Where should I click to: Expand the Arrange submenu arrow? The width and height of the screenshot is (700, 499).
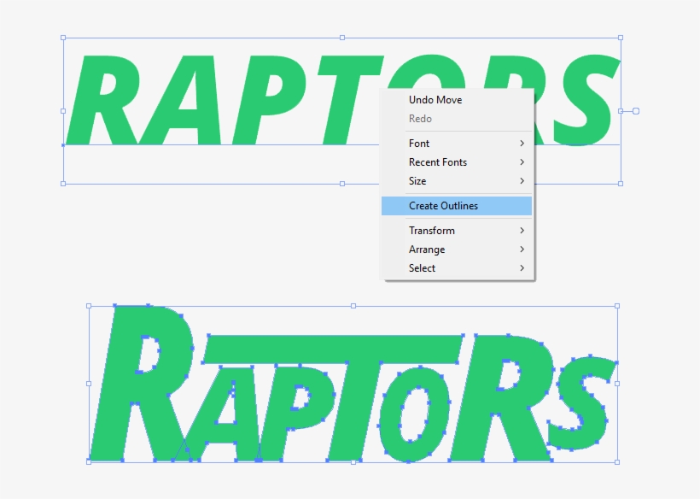click(x=522, y=249)
